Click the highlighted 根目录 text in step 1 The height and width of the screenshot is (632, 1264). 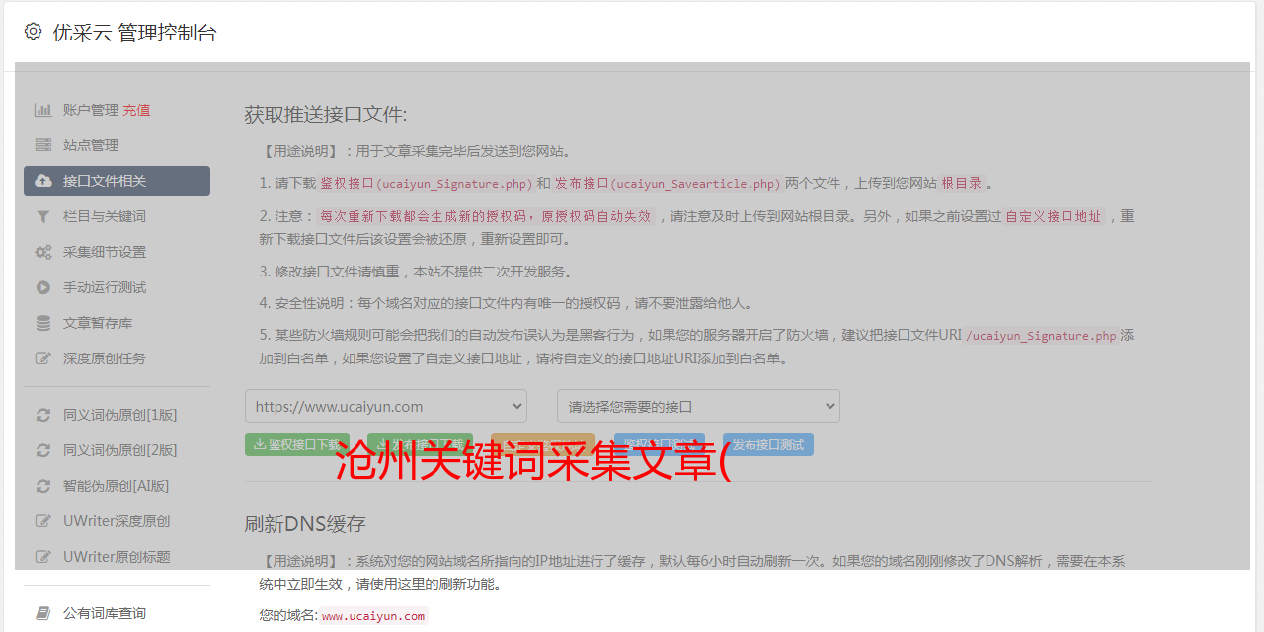pyautogui.click(x=961, y=183)
